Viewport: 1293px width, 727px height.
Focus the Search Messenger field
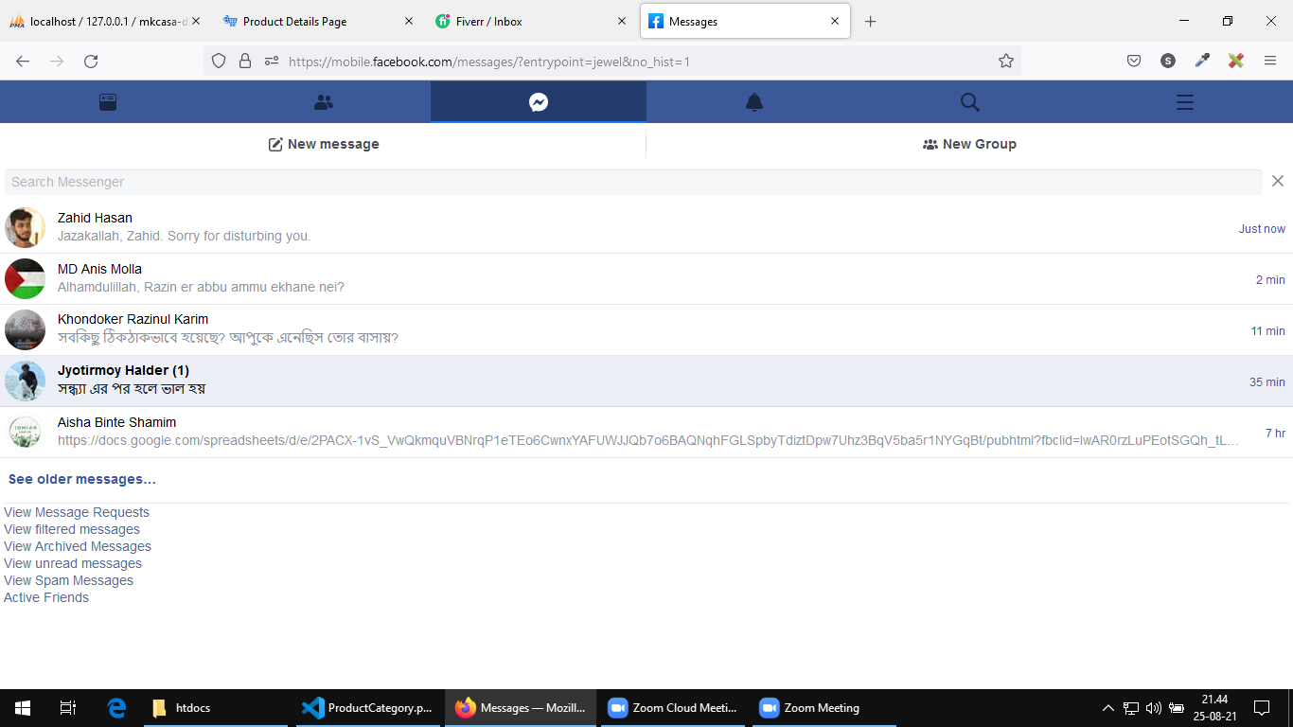click(x=632, y=182)
